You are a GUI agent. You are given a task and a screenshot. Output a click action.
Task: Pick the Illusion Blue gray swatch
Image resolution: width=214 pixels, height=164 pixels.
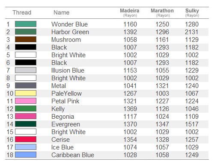coord(26,70)
